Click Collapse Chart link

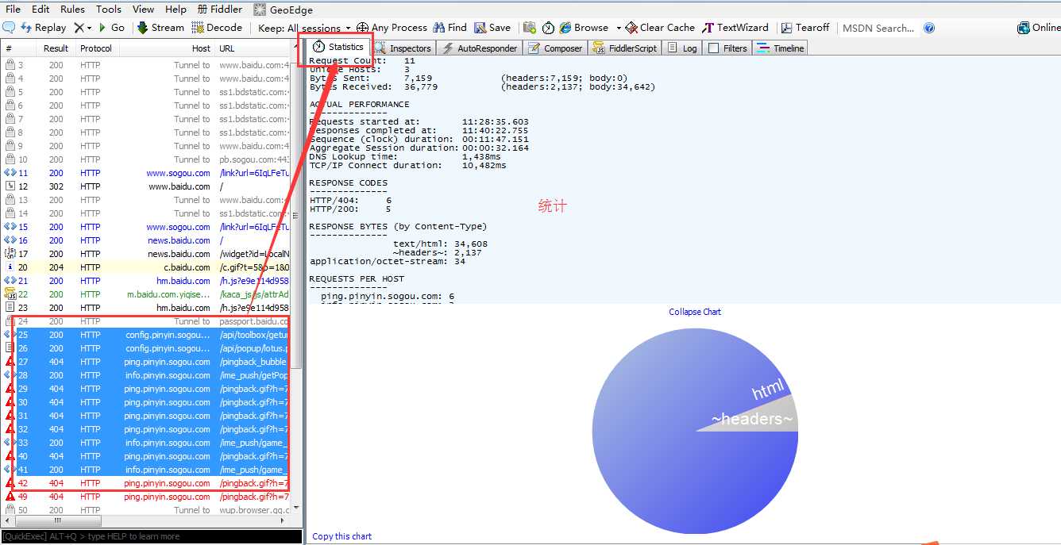(x=695, y=312)
